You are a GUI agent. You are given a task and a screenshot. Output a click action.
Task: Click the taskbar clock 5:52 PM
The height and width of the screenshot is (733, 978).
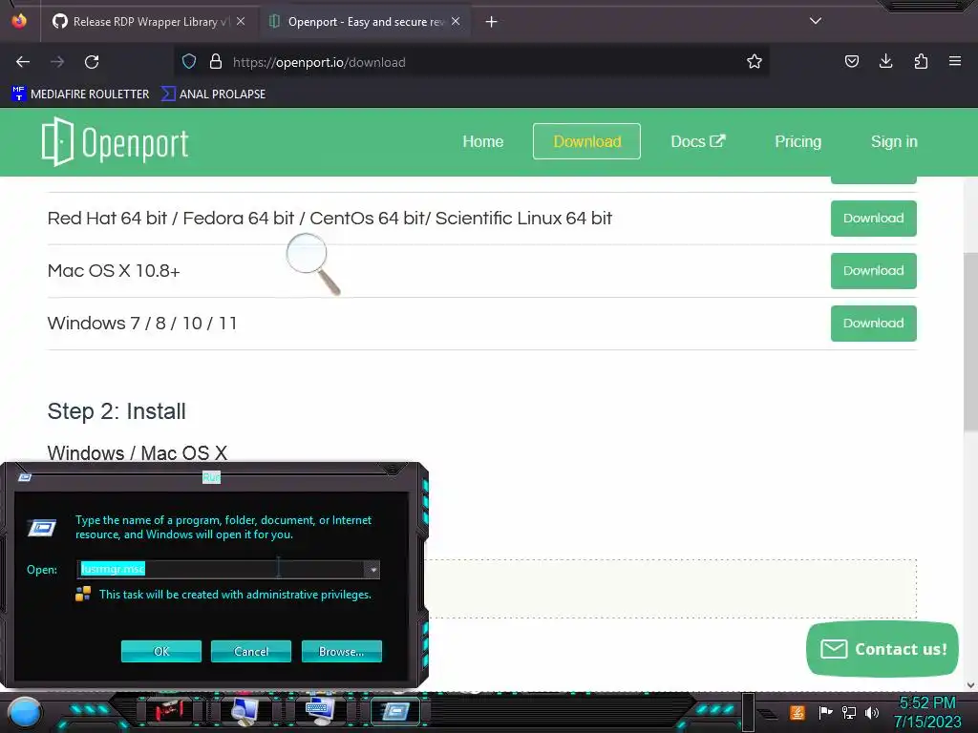click(927, 703)
